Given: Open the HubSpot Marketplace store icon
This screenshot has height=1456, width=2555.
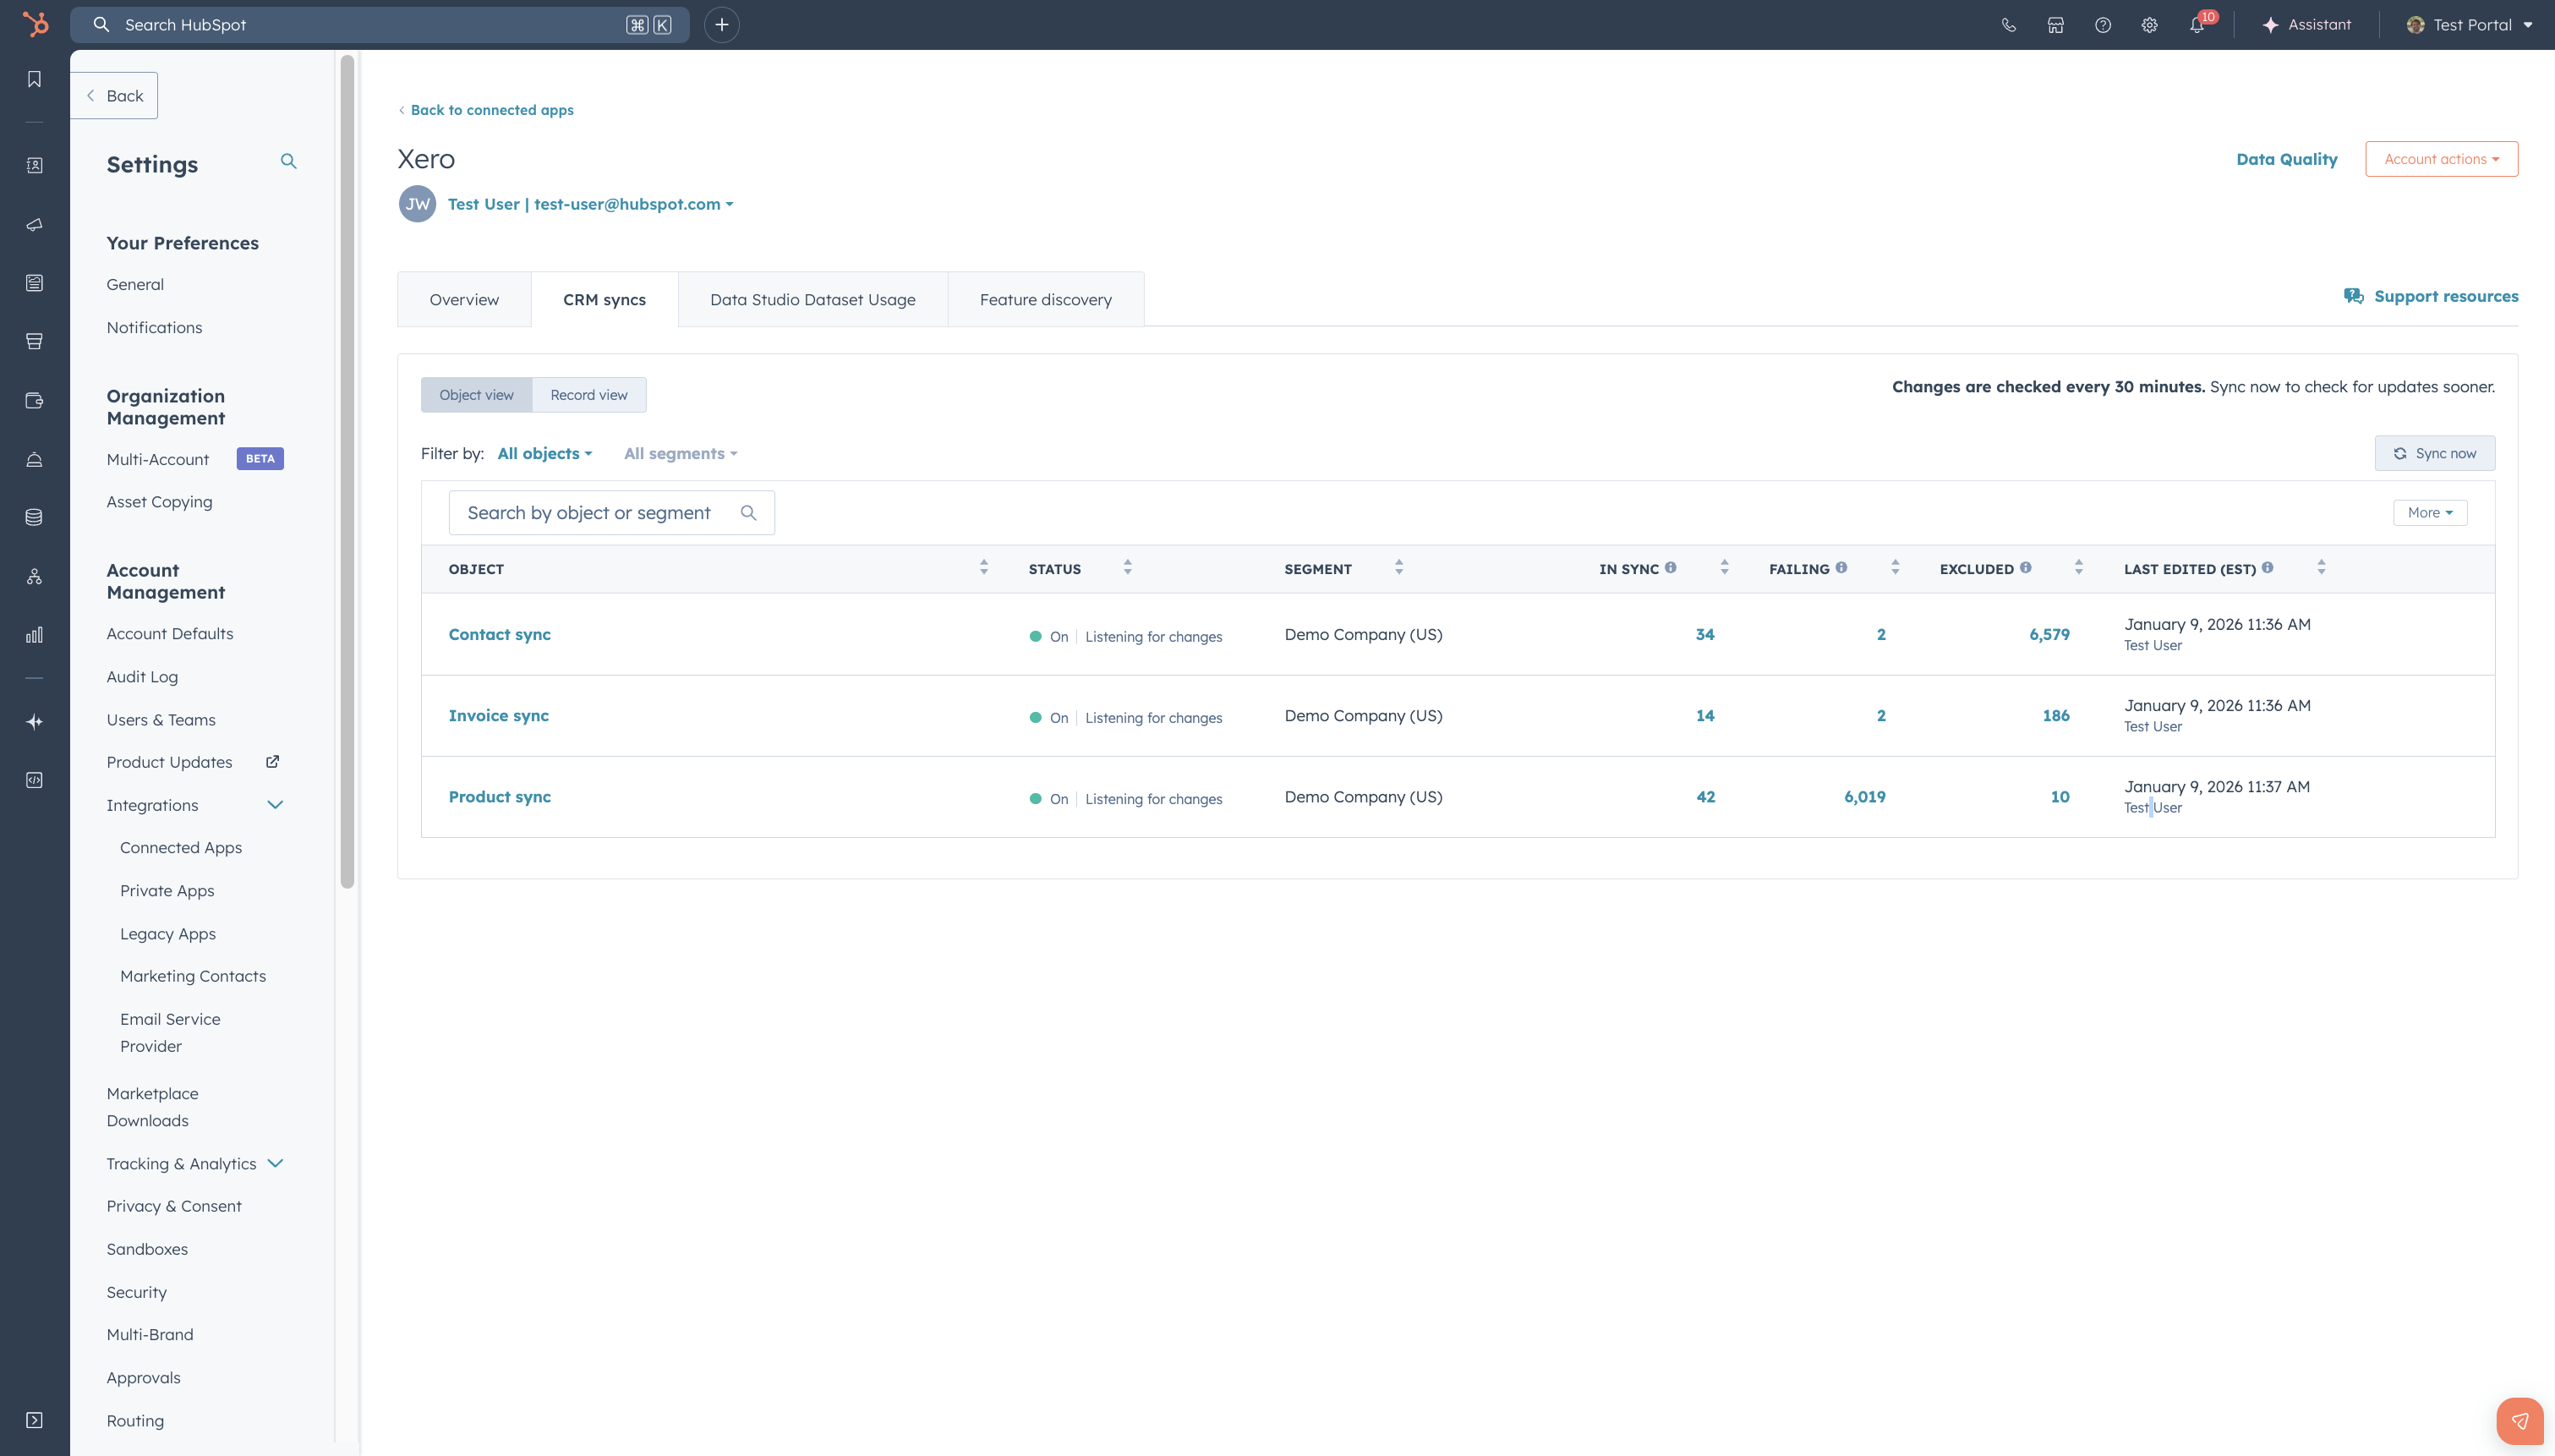Looking at the screenshot, I should (x=2056, y=25).
